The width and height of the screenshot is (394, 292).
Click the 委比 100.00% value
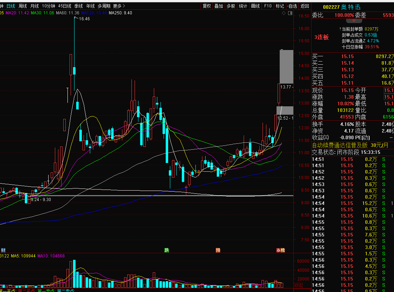344,15
